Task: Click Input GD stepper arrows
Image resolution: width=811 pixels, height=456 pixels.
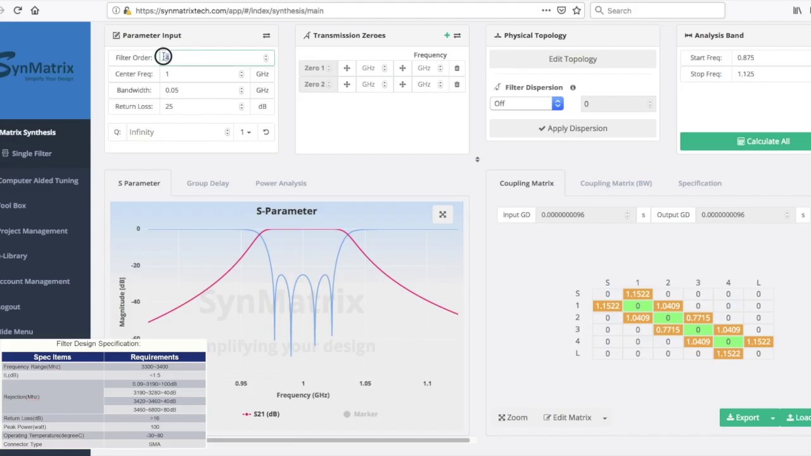Action: click(627, 215)
